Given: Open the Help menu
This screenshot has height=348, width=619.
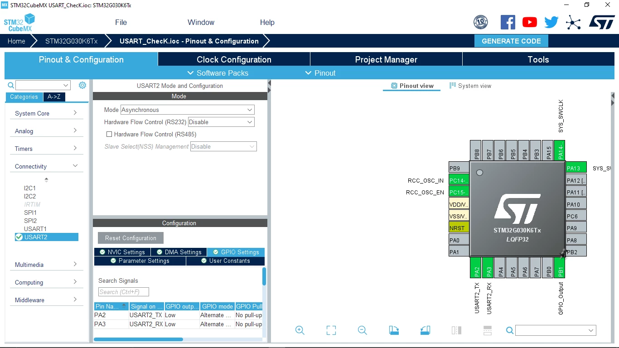Looking at the screenshot, I should click(x=267, y=22).
